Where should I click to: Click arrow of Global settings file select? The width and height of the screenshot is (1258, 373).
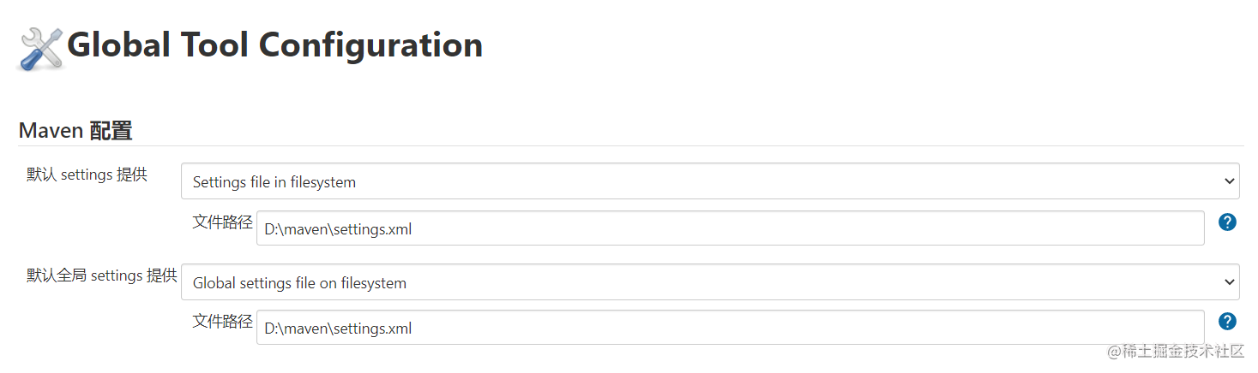click(x=1230, y=282)
